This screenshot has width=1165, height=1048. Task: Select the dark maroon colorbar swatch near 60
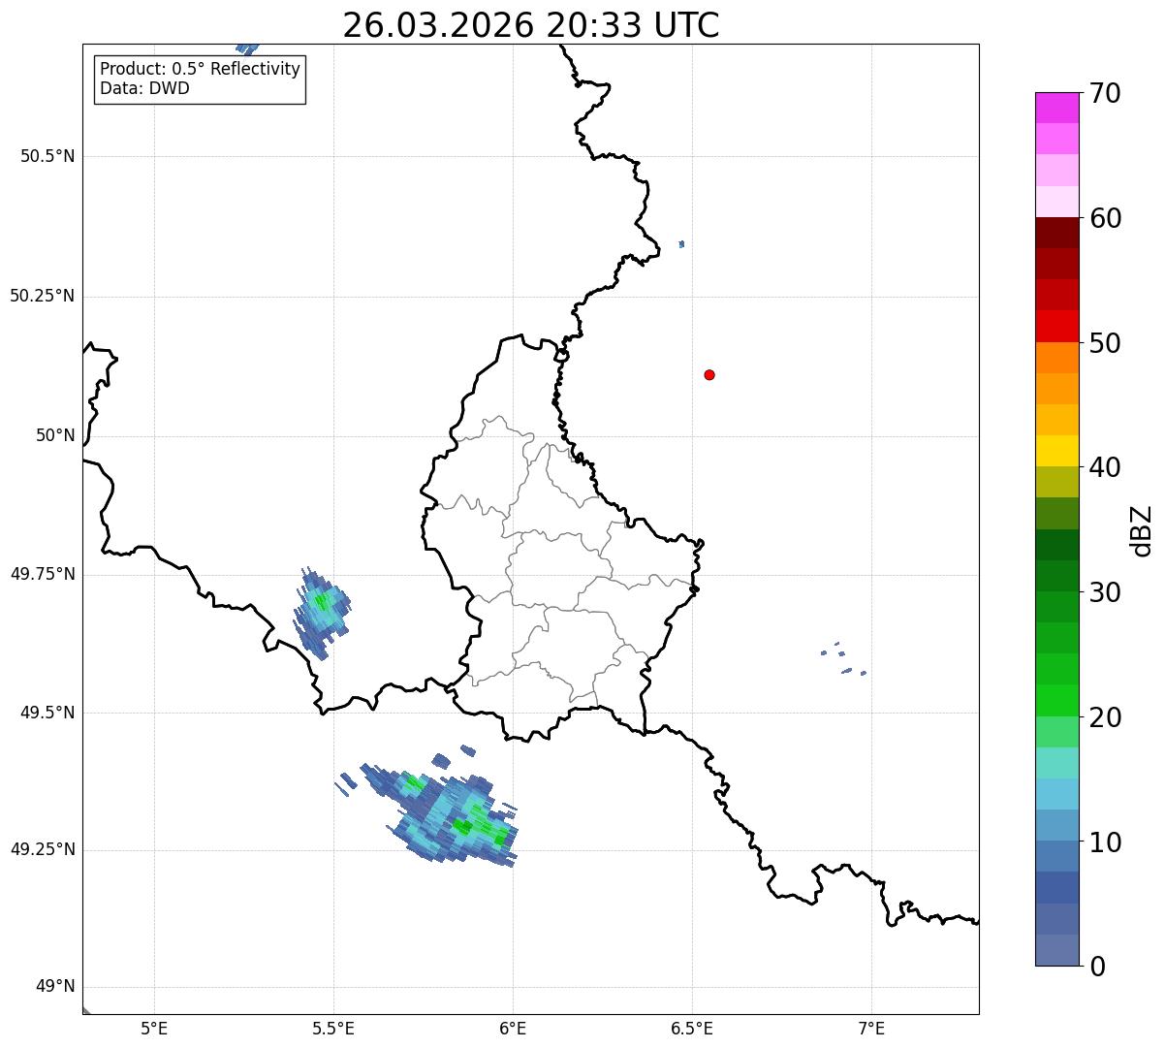pyautogui.click(x=1056, y=233)
